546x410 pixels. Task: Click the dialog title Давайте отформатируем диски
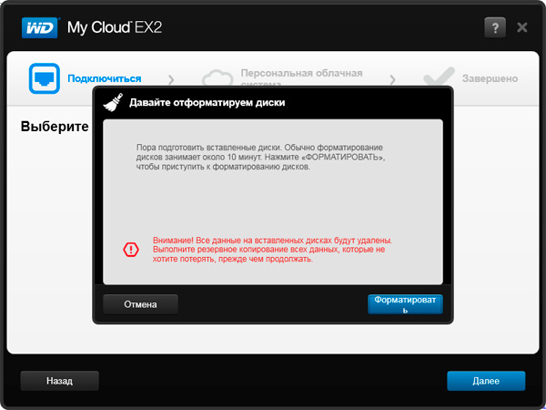[x=207, y=103]
